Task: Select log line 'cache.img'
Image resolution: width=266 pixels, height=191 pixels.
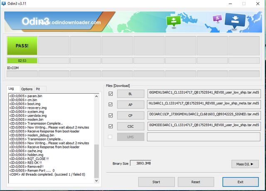Action: click(x=26, y=151)
